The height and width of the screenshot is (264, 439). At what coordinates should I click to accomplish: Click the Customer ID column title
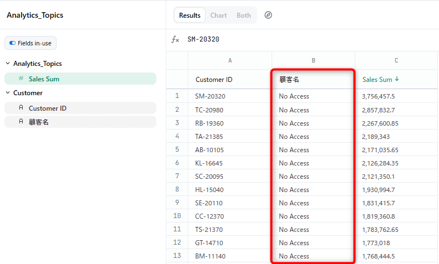(x=214, y=80)
